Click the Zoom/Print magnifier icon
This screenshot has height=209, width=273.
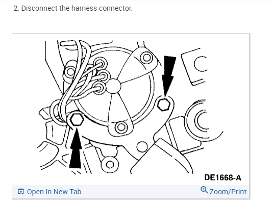(204, 190)
